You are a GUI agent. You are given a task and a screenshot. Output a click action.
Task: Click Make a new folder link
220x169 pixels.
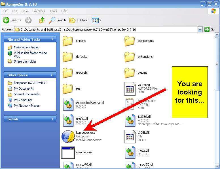pyautogui.click(x=26, y=47)
